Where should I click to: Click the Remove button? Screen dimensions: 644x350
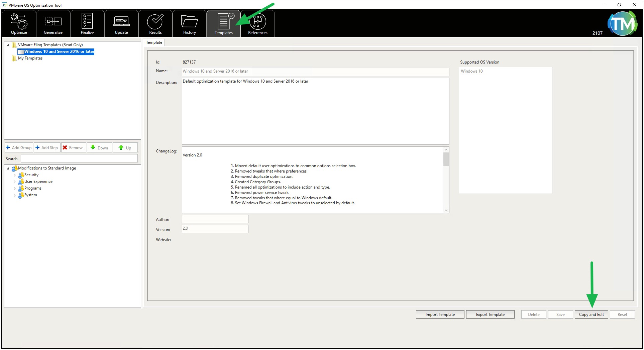coord(73,147)
